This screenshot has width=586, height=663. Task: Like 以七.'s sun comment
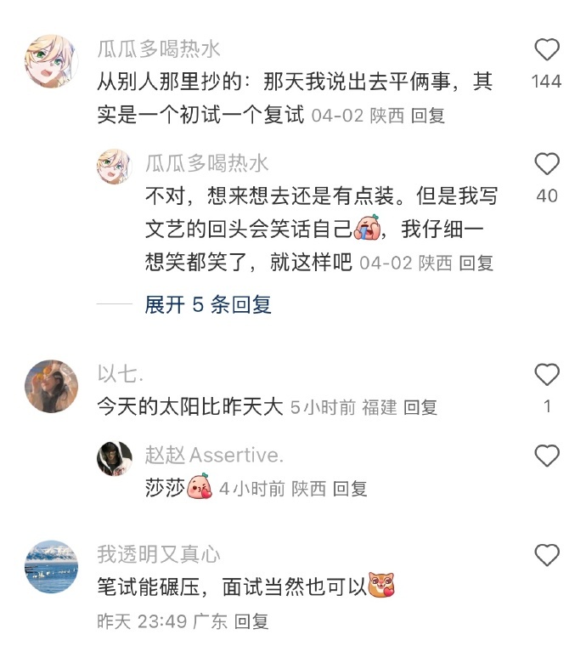[x=547, y=375]
